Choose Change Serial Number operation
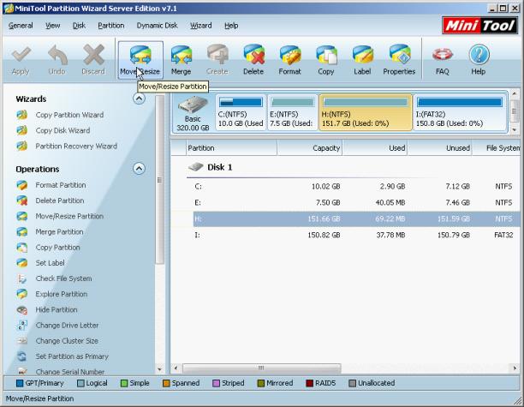This screenshot has height=407, width=524. (70, 371)
